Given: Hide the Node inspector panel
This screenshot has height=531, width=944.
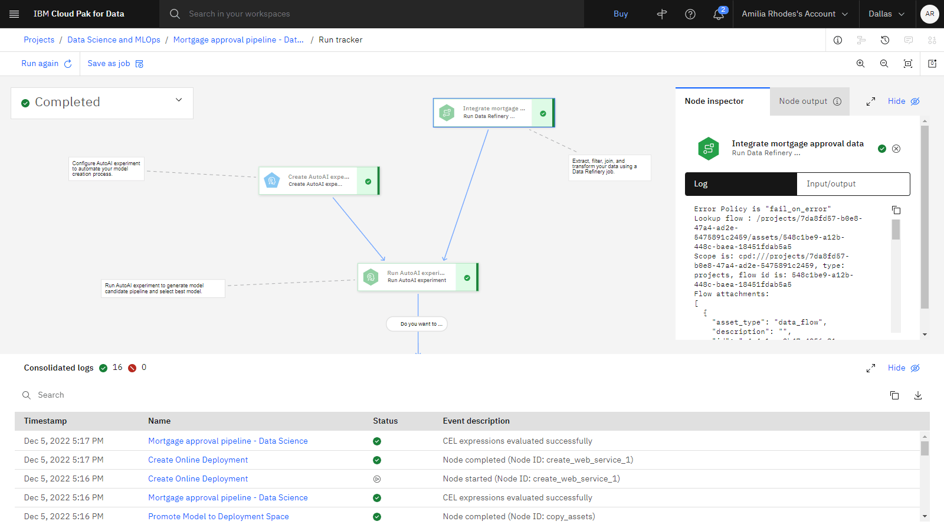Looking at the screenshot, I should tap(903, 101).
